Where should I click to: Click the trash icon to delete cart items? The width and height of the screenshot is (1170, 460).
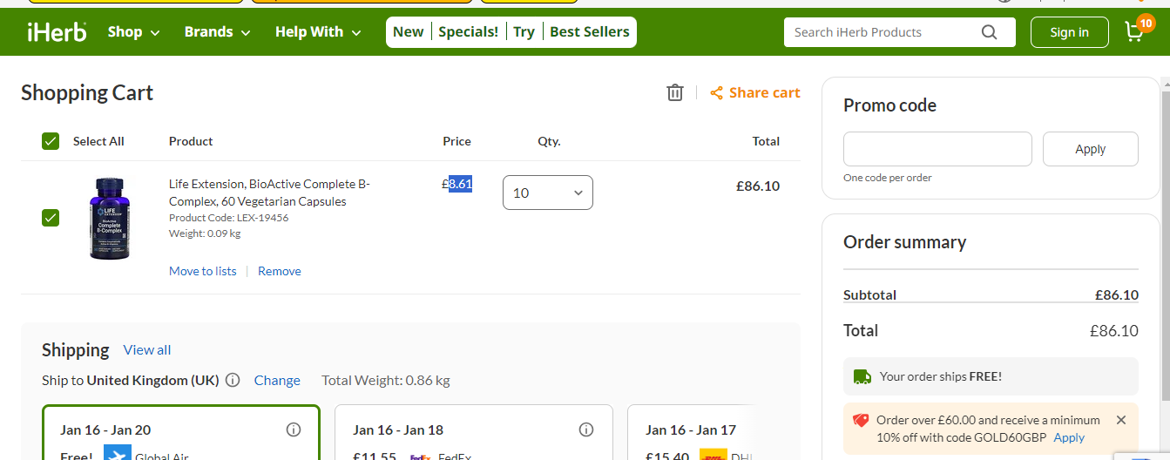tap(675, 92)
